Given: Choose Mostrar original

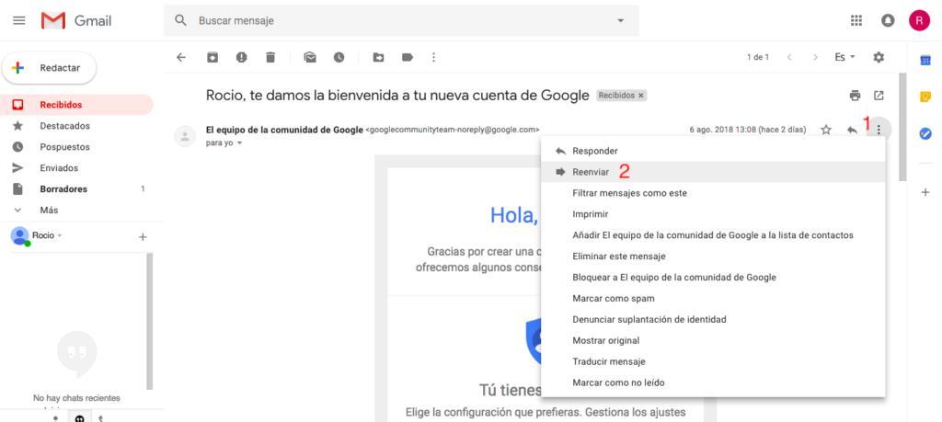Looking at the screenshot, I should click(x=713, y=340).
